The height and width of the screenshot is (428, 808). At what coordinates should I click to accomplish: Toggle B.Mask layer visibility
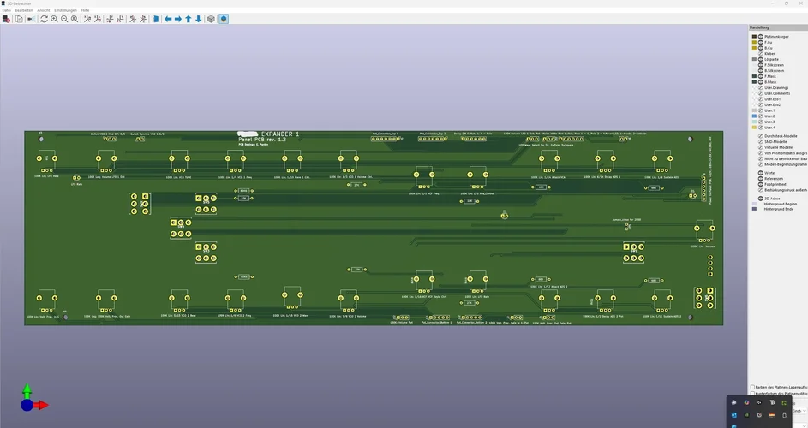coord(761,82)
